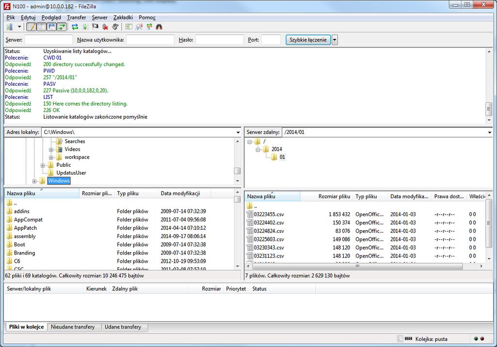Viewport: 497px width, 347px height.
Task: Open the Zakładki menu
Action: (123, 17)
